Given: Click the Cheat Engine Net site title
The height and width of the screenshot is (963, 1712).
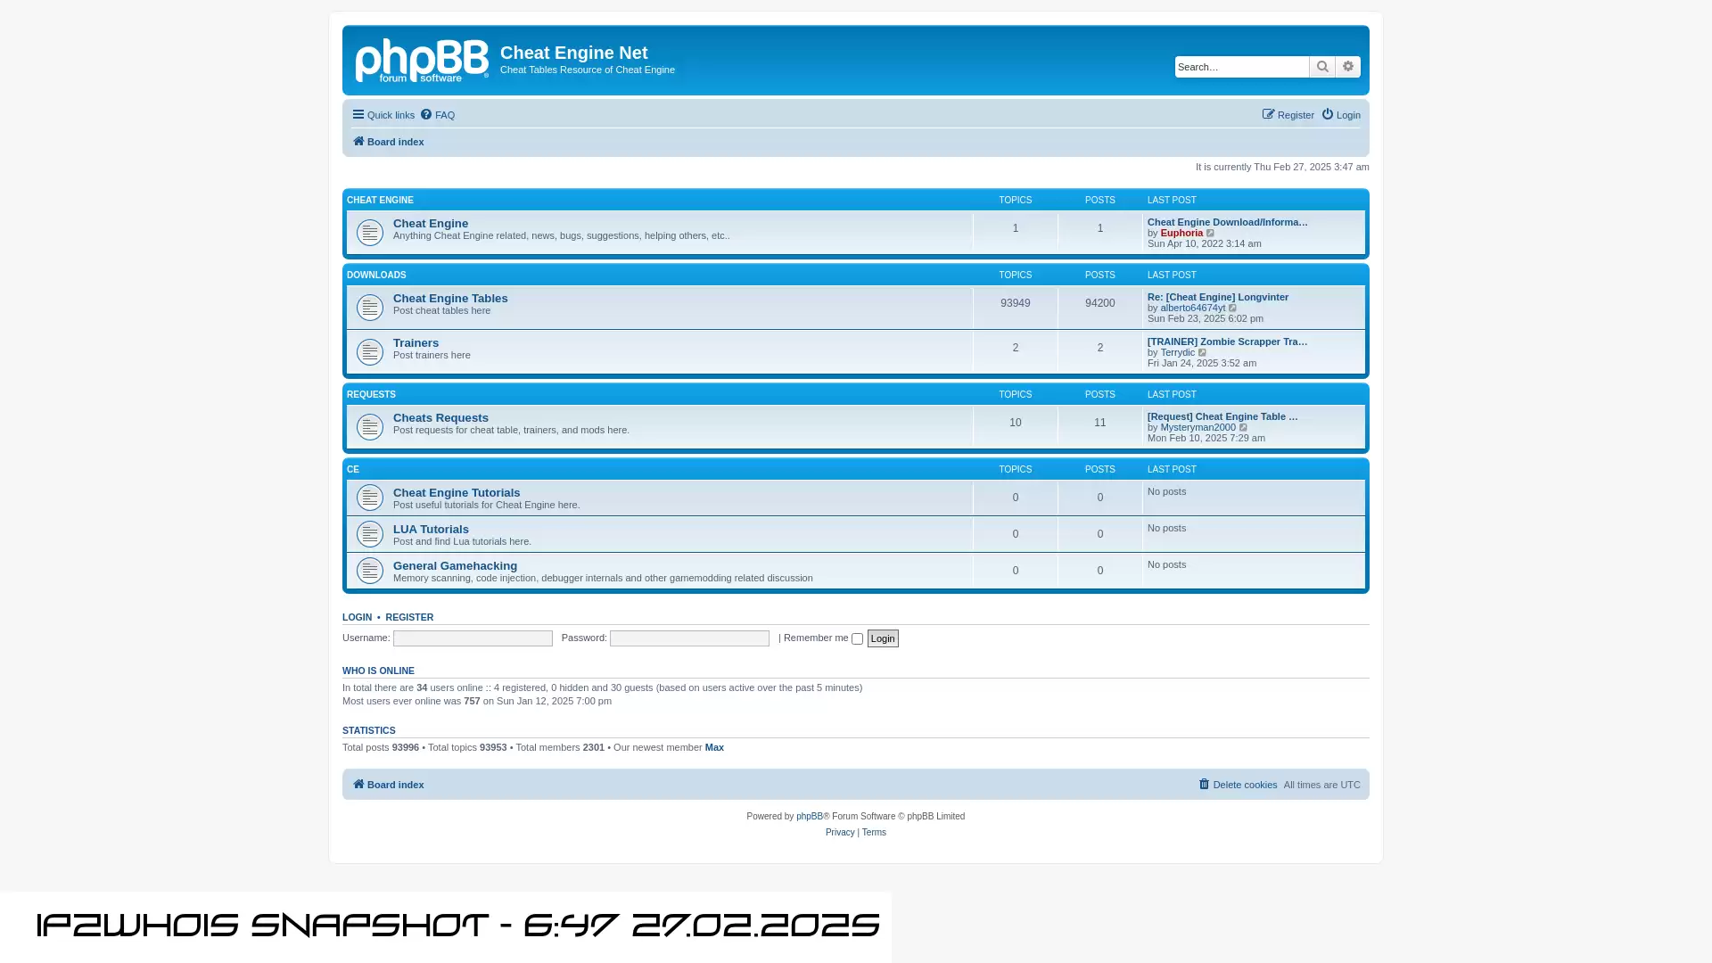Looking at the screenshot, I should 573,53.
